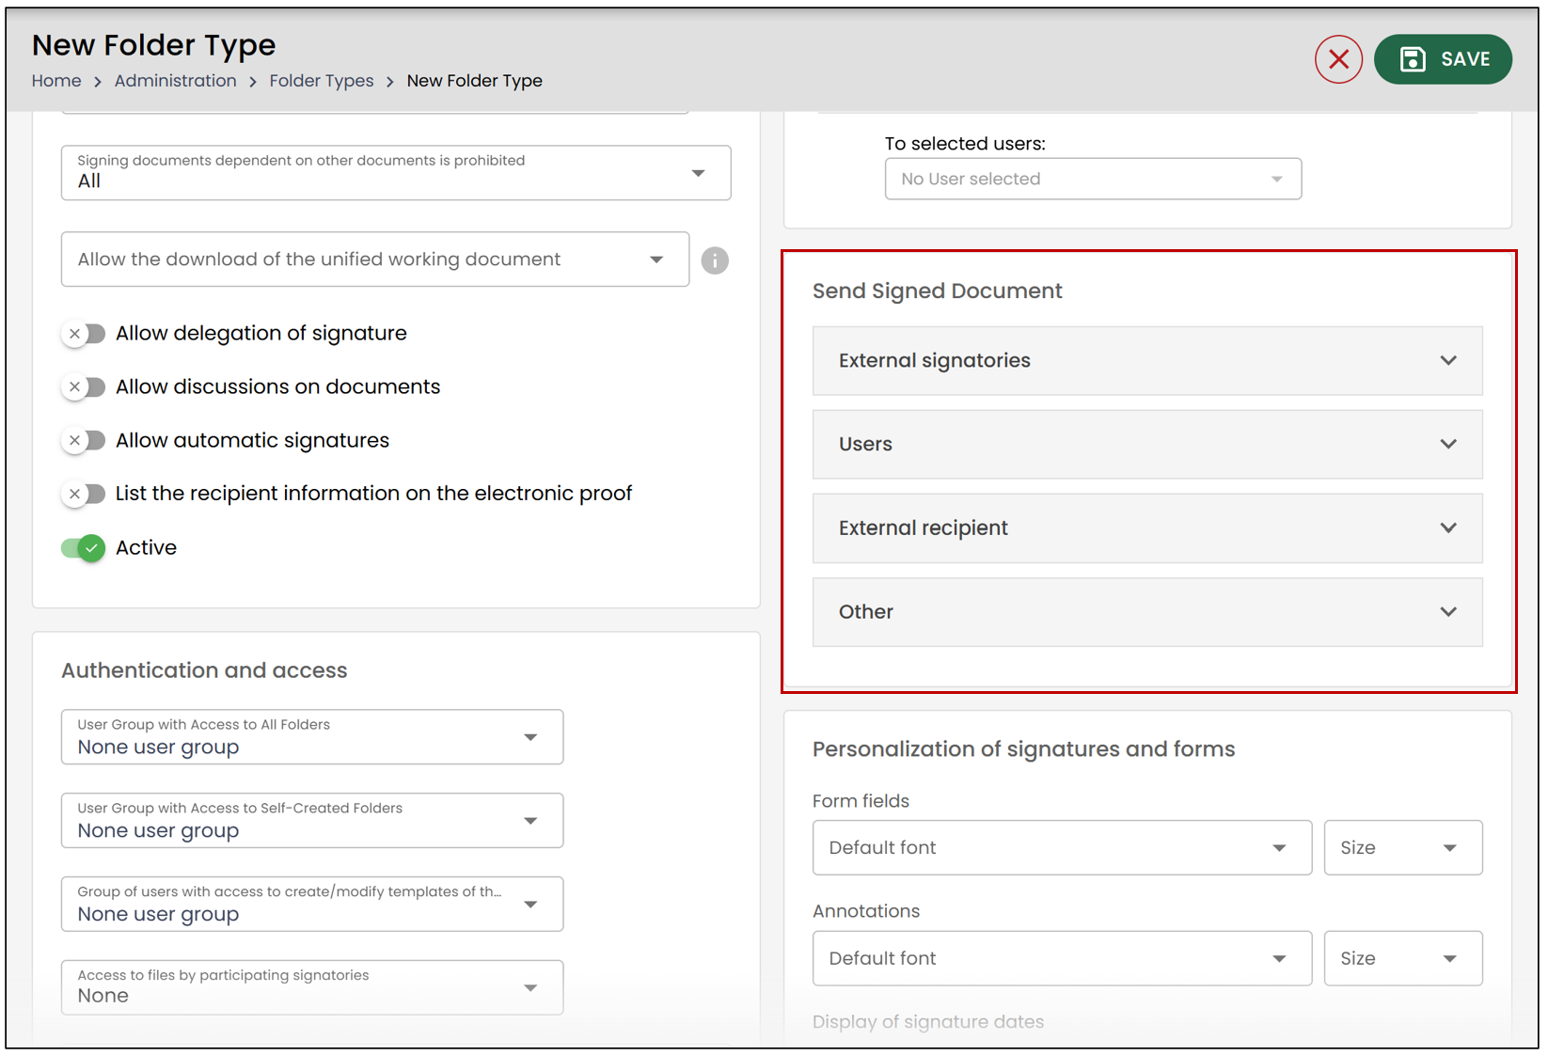
Task: Open the Annotations Size dropdown
Action: coord(1403,958)
